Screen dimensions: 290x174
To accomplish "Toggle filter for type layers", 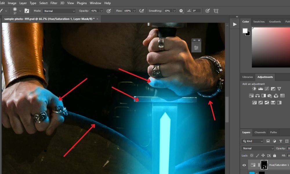I will pos(280,141).
